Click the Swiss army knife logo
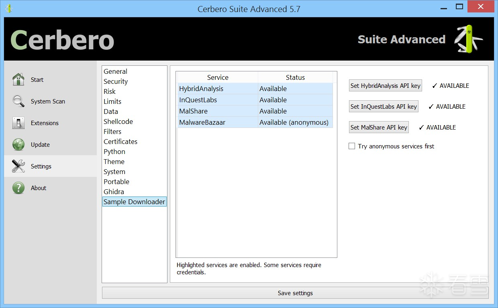 468,39
